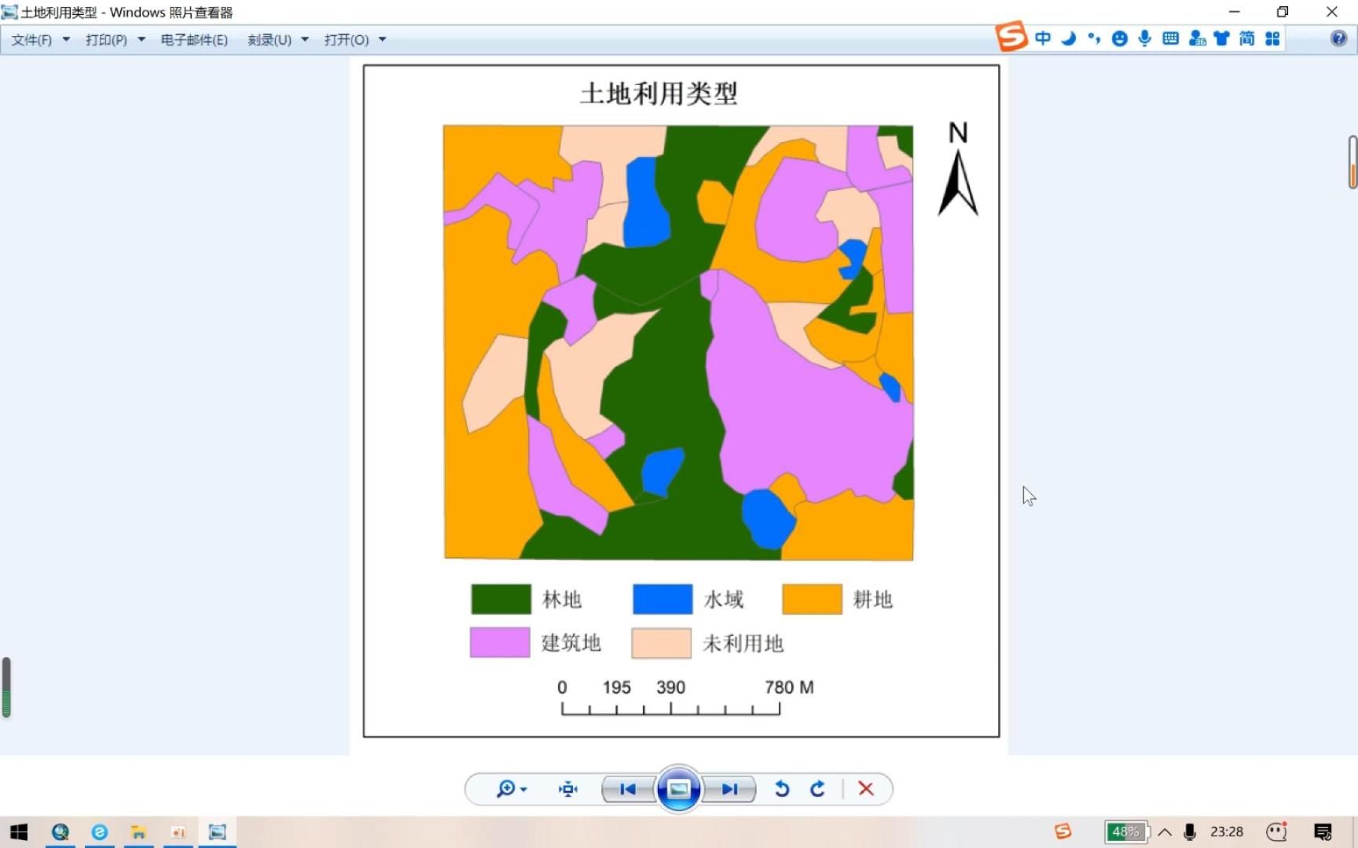1358x848 pixels.
Task: Toggle Chinese/English input mode
Action: pos(1042,38)
